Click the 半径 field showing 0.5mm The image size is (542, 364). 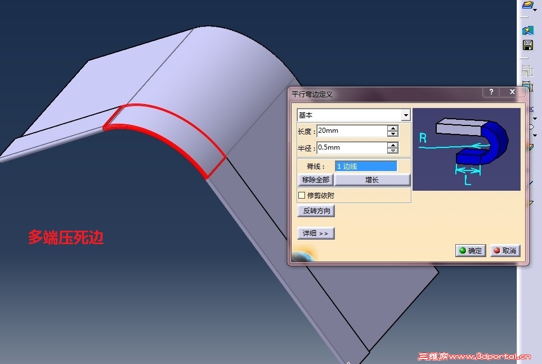352,147
